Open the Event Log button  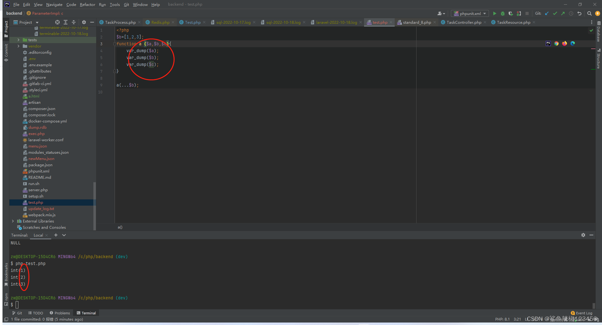(x=581, y=313)
